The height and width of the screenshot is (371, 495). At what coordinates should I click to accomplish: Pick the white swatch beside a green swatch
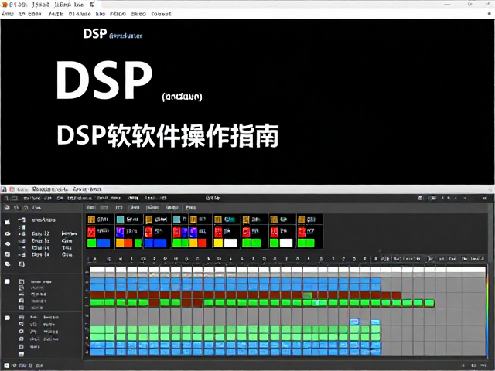286,243
